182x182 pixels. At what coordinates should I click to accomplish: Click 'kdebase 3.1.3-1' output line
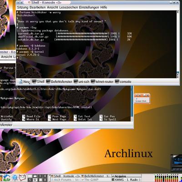point(28,49)
